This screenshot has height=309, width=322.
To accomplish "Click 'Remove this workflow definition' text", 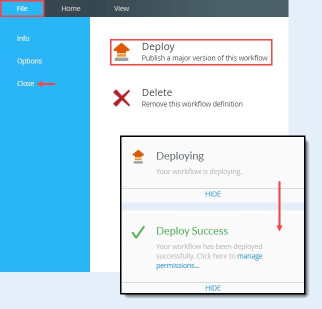I will 192,104.
